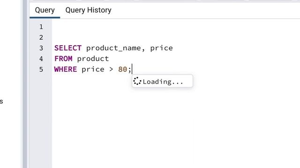Switch to the Query tab
This screenshot has height=168, width=300.
(x=45, y=10)
